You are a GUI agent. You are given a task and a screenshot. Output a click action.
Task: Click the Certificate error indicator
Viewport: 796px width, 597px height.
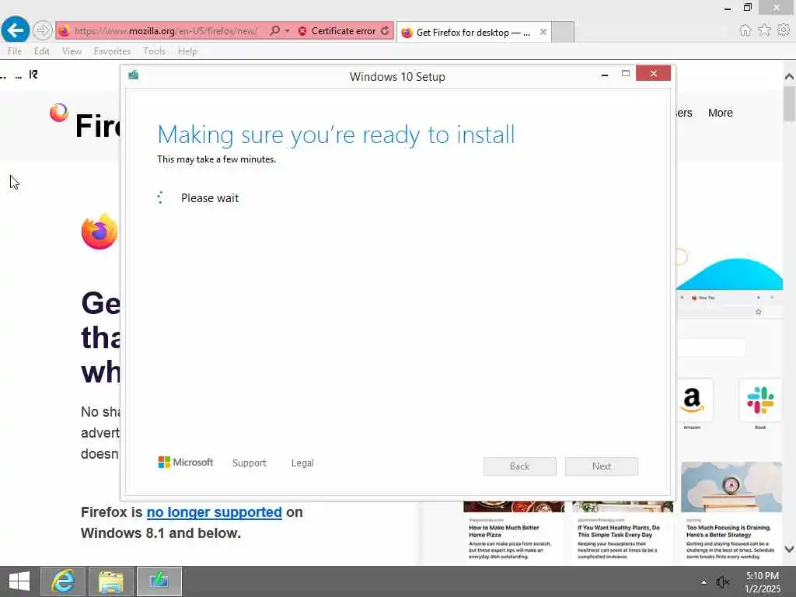338,31
